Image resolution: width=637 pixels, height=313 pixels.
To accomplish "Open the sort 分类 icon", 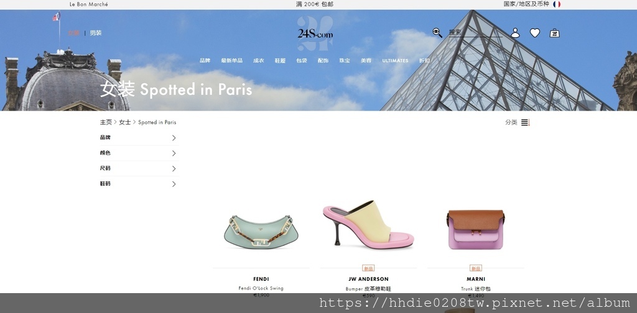I will (526, 122).
